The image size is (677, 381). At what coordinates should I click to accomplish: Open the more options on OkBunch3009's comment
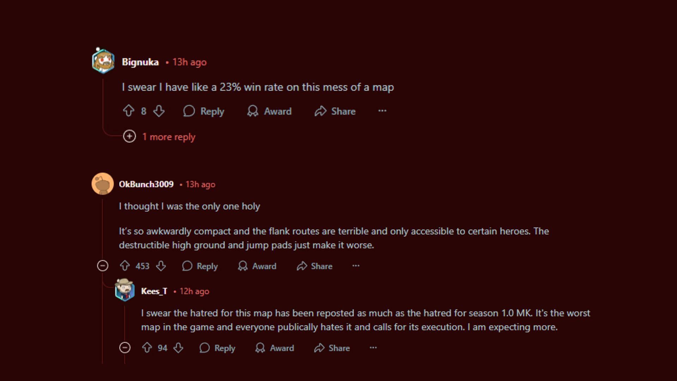coord(355,266)
